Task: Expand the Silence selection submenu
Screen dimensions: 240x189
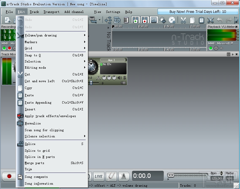Action: coord(85,136)
